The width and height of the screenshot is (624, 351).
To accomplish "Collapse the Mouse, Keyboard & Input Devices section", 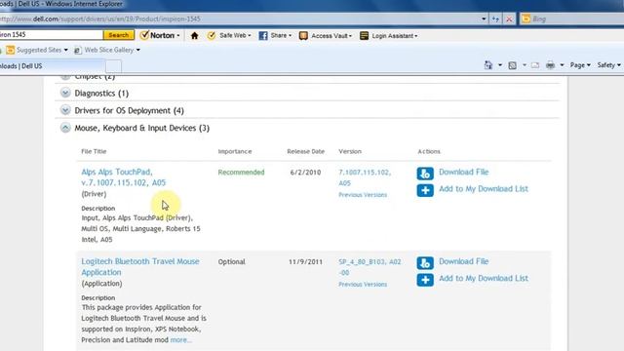I will [x=65, y=128].
